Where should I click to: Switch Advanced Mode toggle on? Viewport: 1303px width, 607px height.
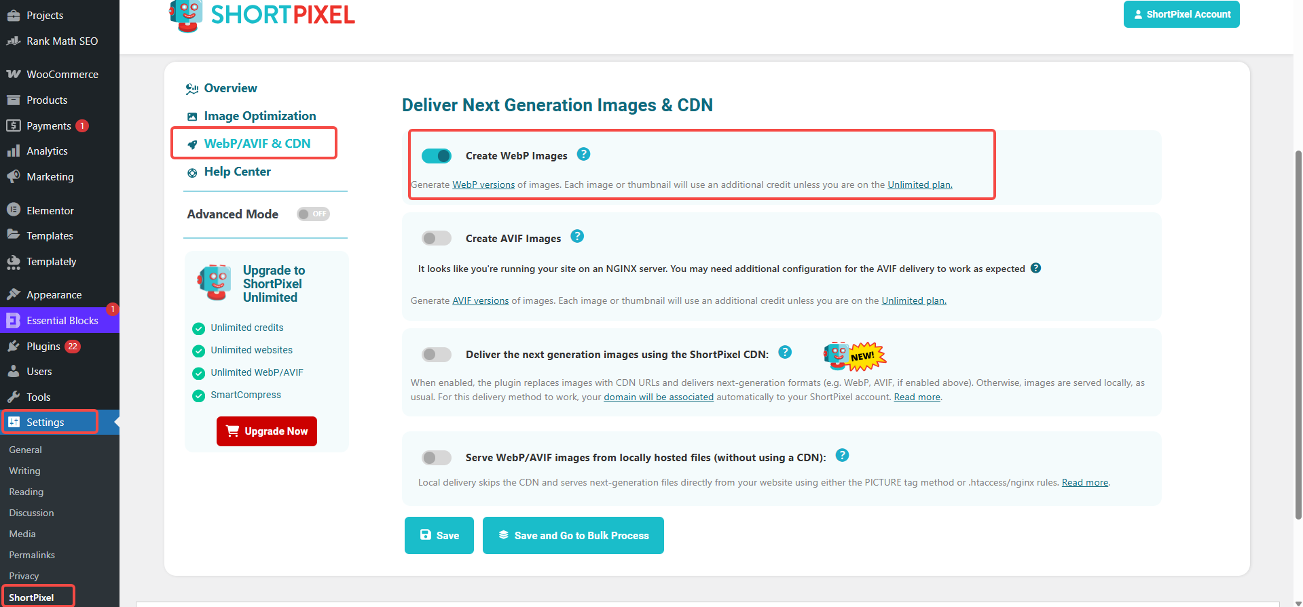[x=313, y=214]
